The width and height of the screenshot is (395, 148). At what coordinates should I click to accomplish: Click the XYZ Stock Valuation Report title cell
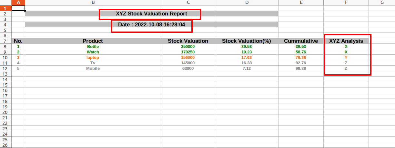point(151,14)
